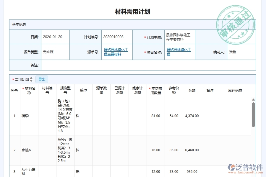
Task: Click the descending sort arrow beside 需用明细
Action: pyautogui.click(x=31, y=81)
